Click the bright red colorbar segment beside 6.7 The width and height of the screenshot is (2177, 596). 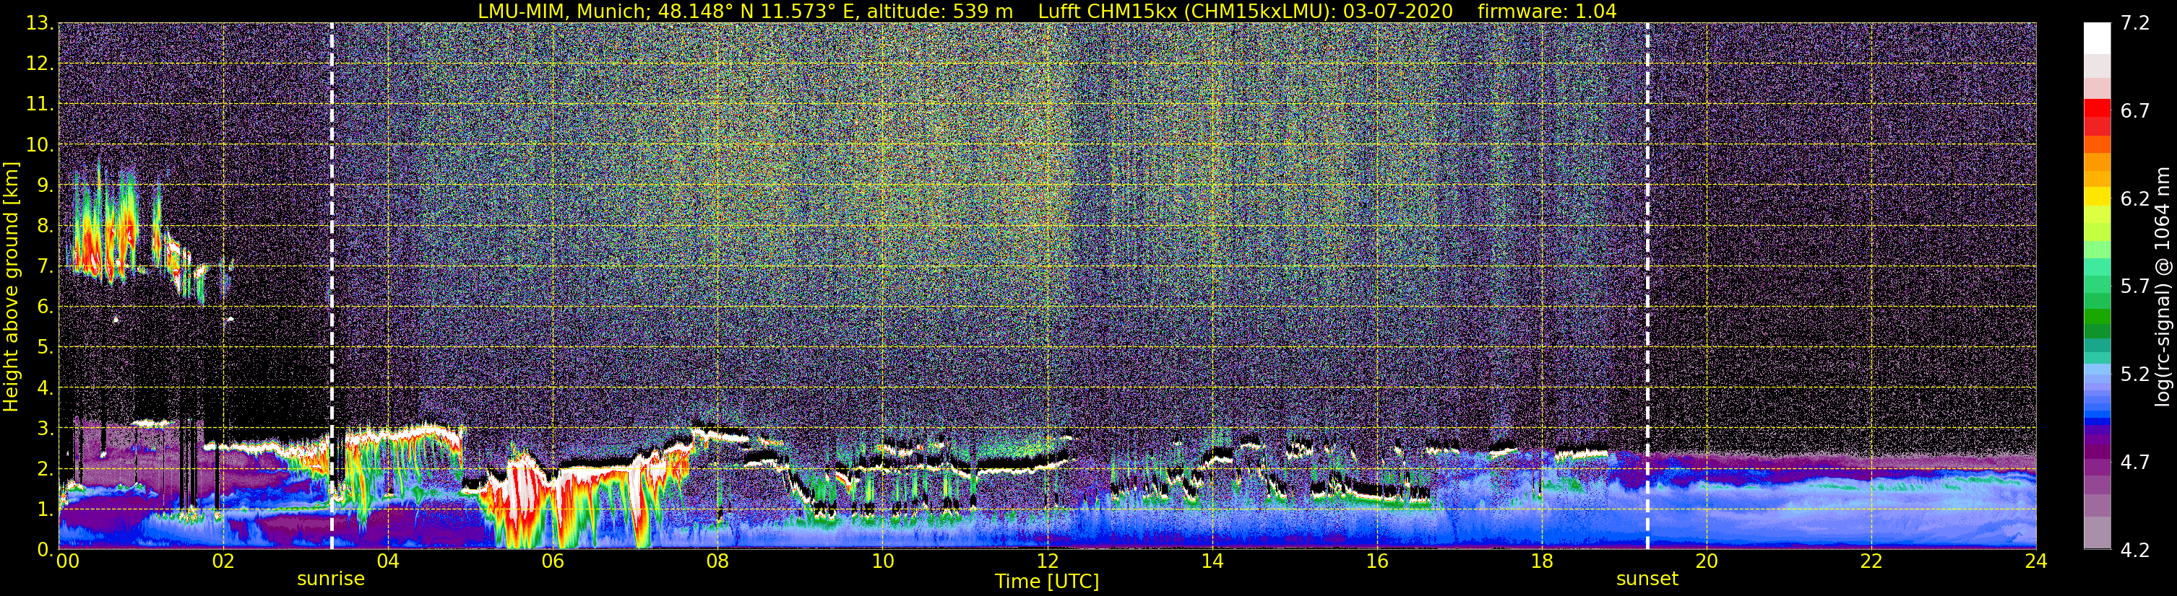(2098, 108)
